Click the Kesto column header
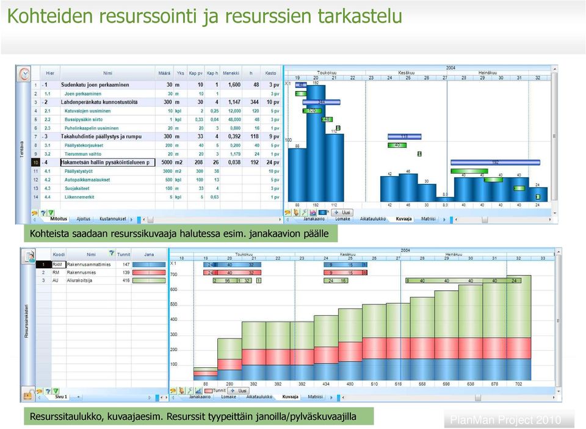This screenshot has height=429, width=586. pos(270,73)
